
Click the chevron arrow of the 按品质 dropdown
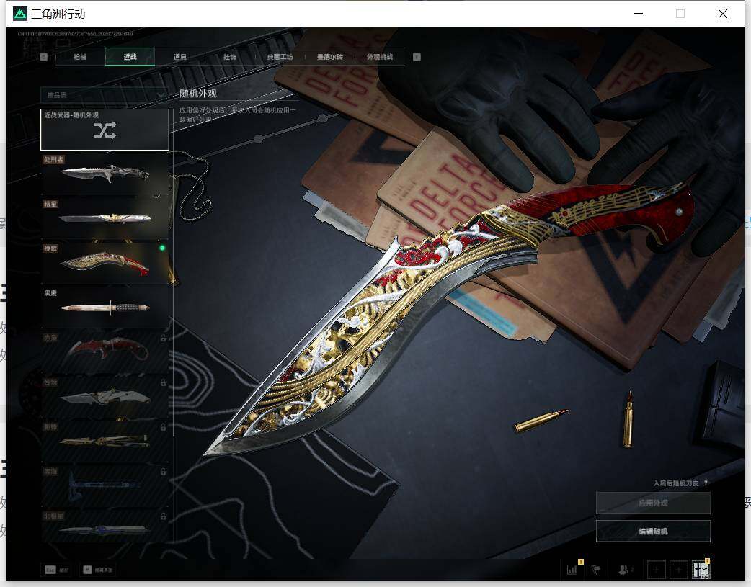pyautogui.click(x=161, y=95)
